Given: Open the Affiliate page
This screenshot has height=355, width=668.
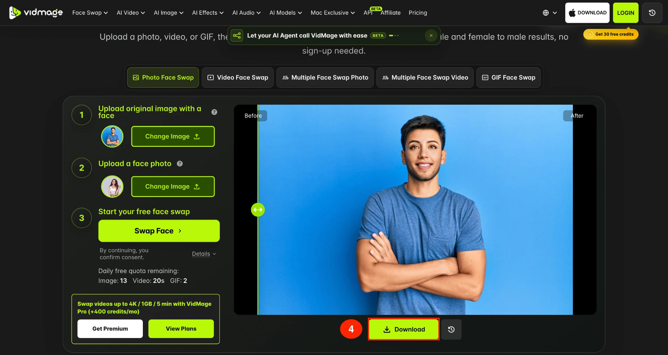Looking at the screenshot, I should coord(390,13).
